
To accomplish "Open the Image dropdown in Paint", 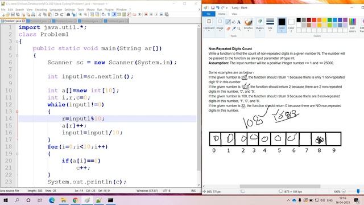I will (x=220, y=25).
